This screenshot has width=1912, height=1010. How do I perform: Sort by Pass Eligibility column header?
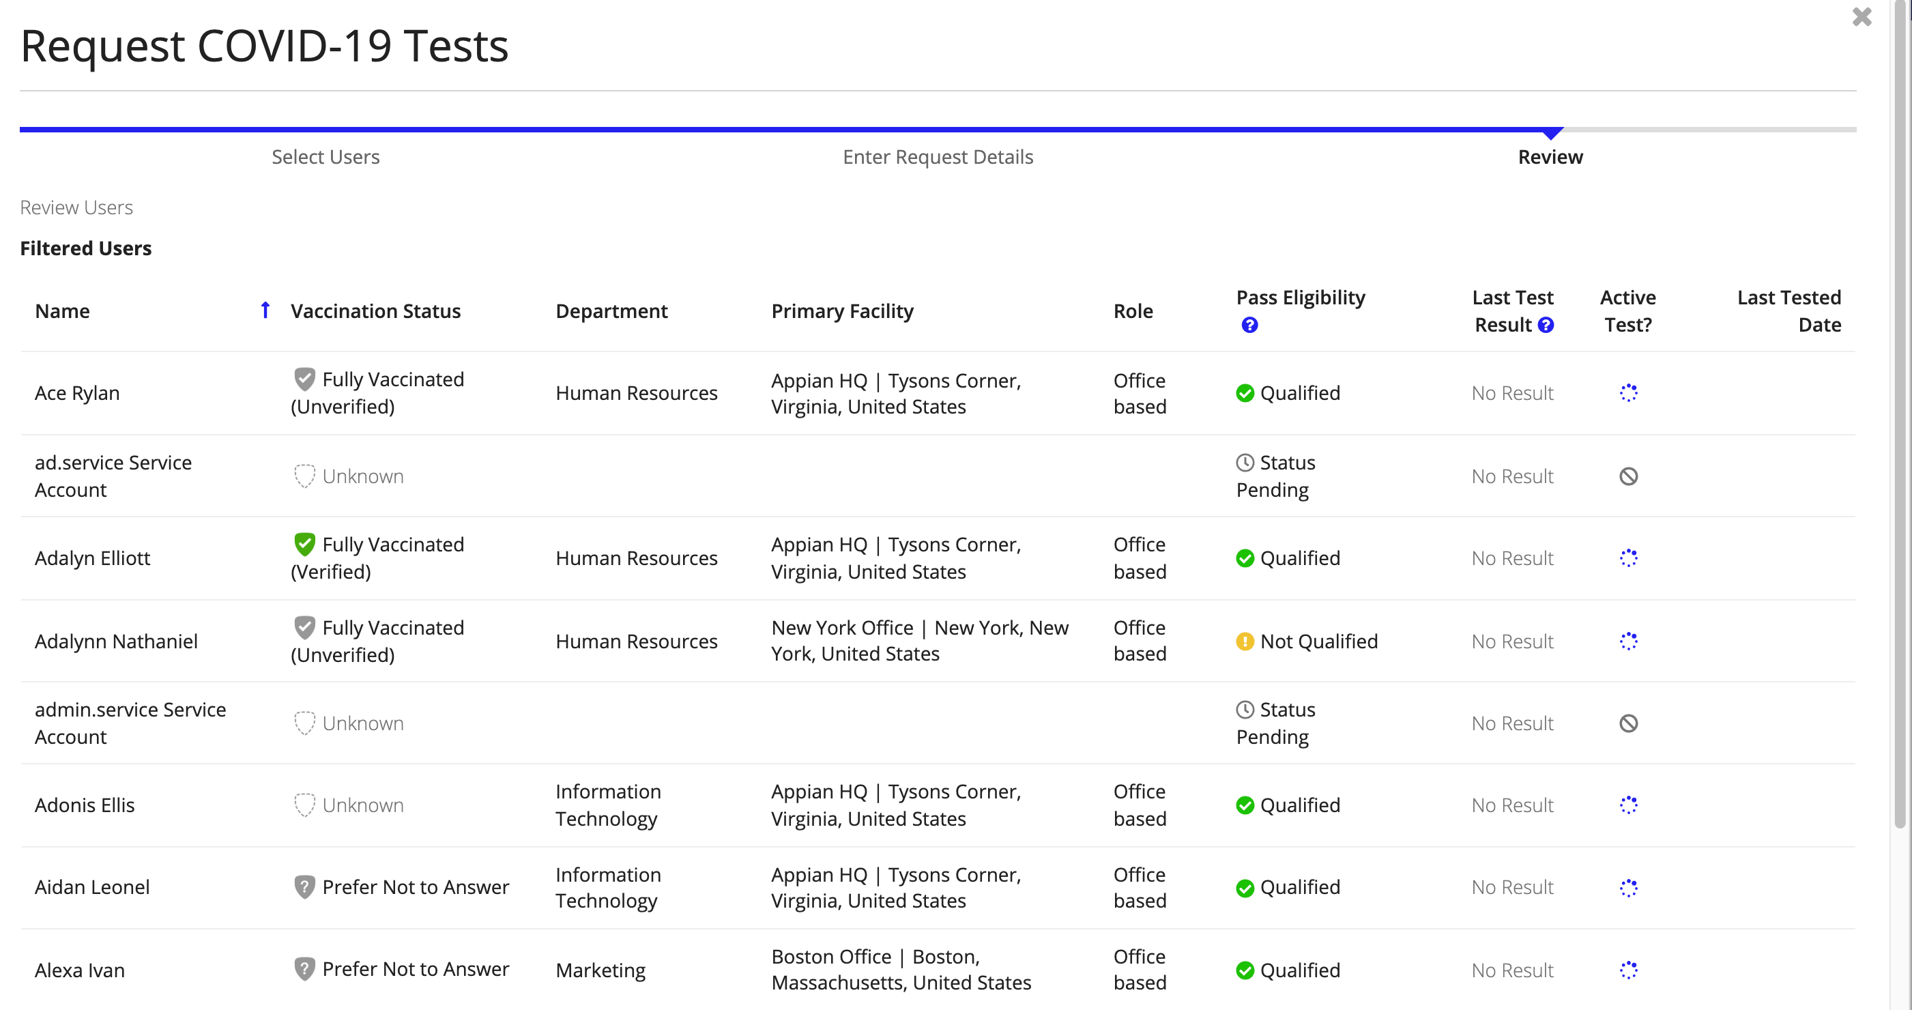tap(1301, 298)
